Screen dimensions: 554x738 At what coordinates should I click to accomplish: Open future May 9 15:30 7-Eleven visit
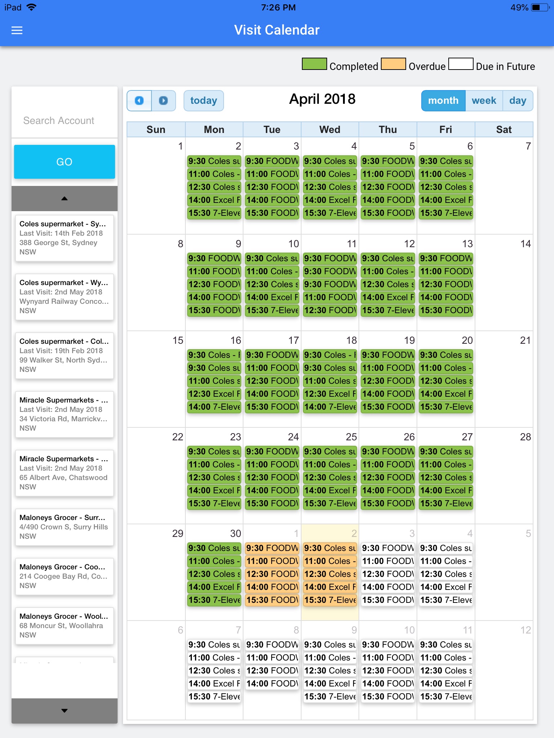[x=330, y=697]
